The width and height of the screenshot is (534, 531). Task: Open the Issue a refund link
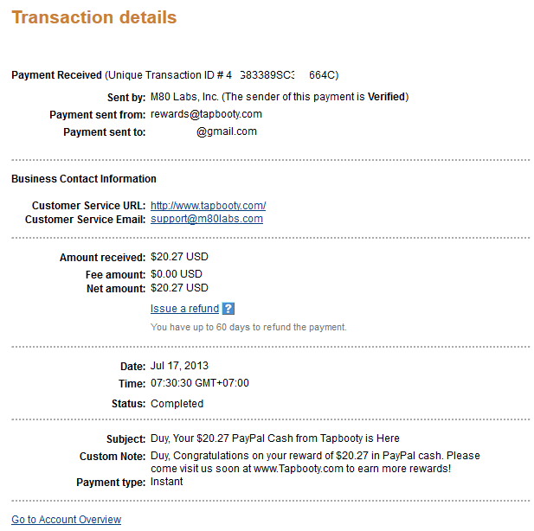184,309
